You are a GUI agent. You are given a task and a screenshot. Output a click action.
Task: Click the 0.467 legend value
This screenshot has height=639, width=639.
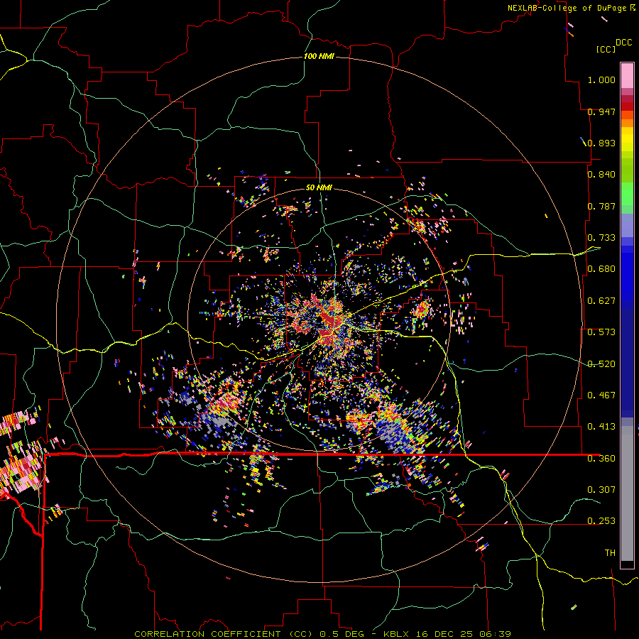[601, 395]
